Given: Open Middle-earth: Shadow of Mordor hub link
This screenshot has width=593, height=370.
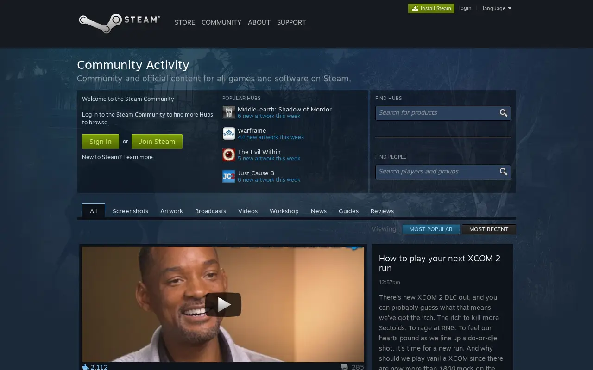Looking at the screenshot, I should tap(284, 109).
